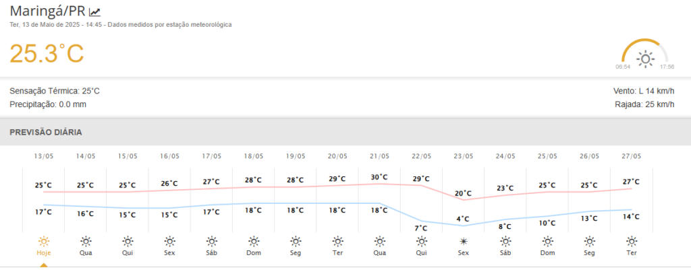Screen dimensions: 691x276
Task: Select today's sunny icon labeled Hoje
Action: point(44,241)
